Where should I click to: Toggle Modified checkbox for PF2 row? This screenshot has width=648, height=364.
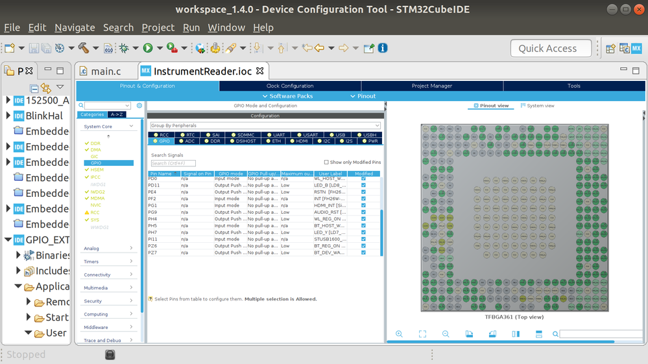[x=364, y=198]
